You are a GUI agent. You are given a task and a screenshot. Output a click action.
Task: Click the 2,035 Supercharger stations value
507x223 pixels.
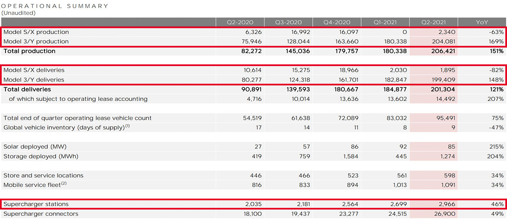(x=253, y=204)
